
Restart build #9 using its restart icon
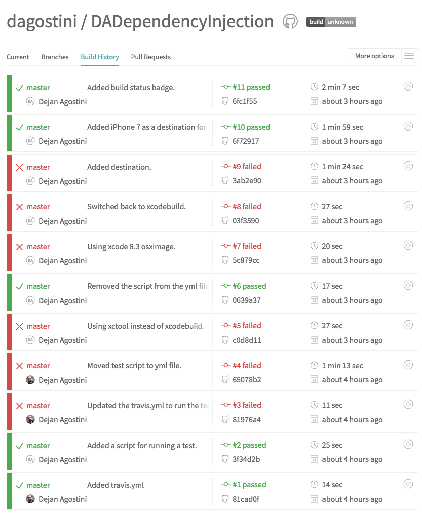pos(408,166)
